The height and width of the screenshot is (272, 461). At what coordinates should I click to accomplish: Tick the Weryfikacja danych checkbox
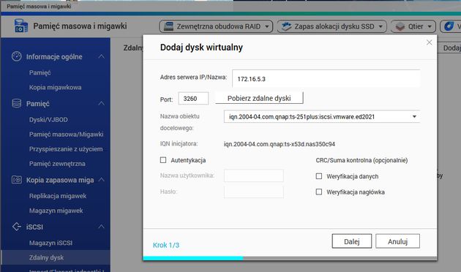pyautogui.click(x=319, y=176)
